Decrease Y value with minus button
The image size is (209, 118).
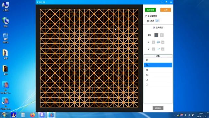153,49
